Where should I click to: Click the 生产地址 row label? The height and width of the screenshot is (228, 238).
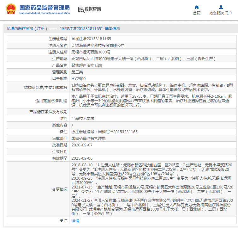(60, 59)
